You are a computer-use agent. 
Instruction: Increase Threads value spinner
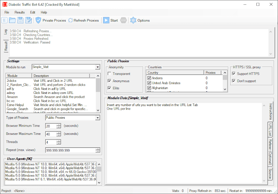click(59, 141)
